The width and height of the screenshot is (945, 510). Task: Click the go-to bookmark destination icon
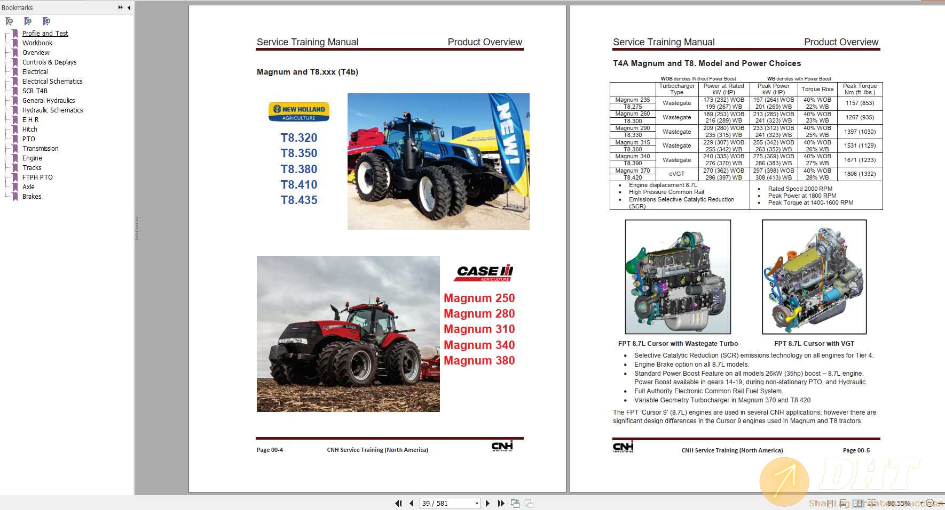(x=46, y=21)
